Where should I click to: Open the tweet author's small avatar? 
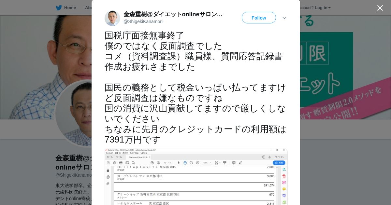112,18
